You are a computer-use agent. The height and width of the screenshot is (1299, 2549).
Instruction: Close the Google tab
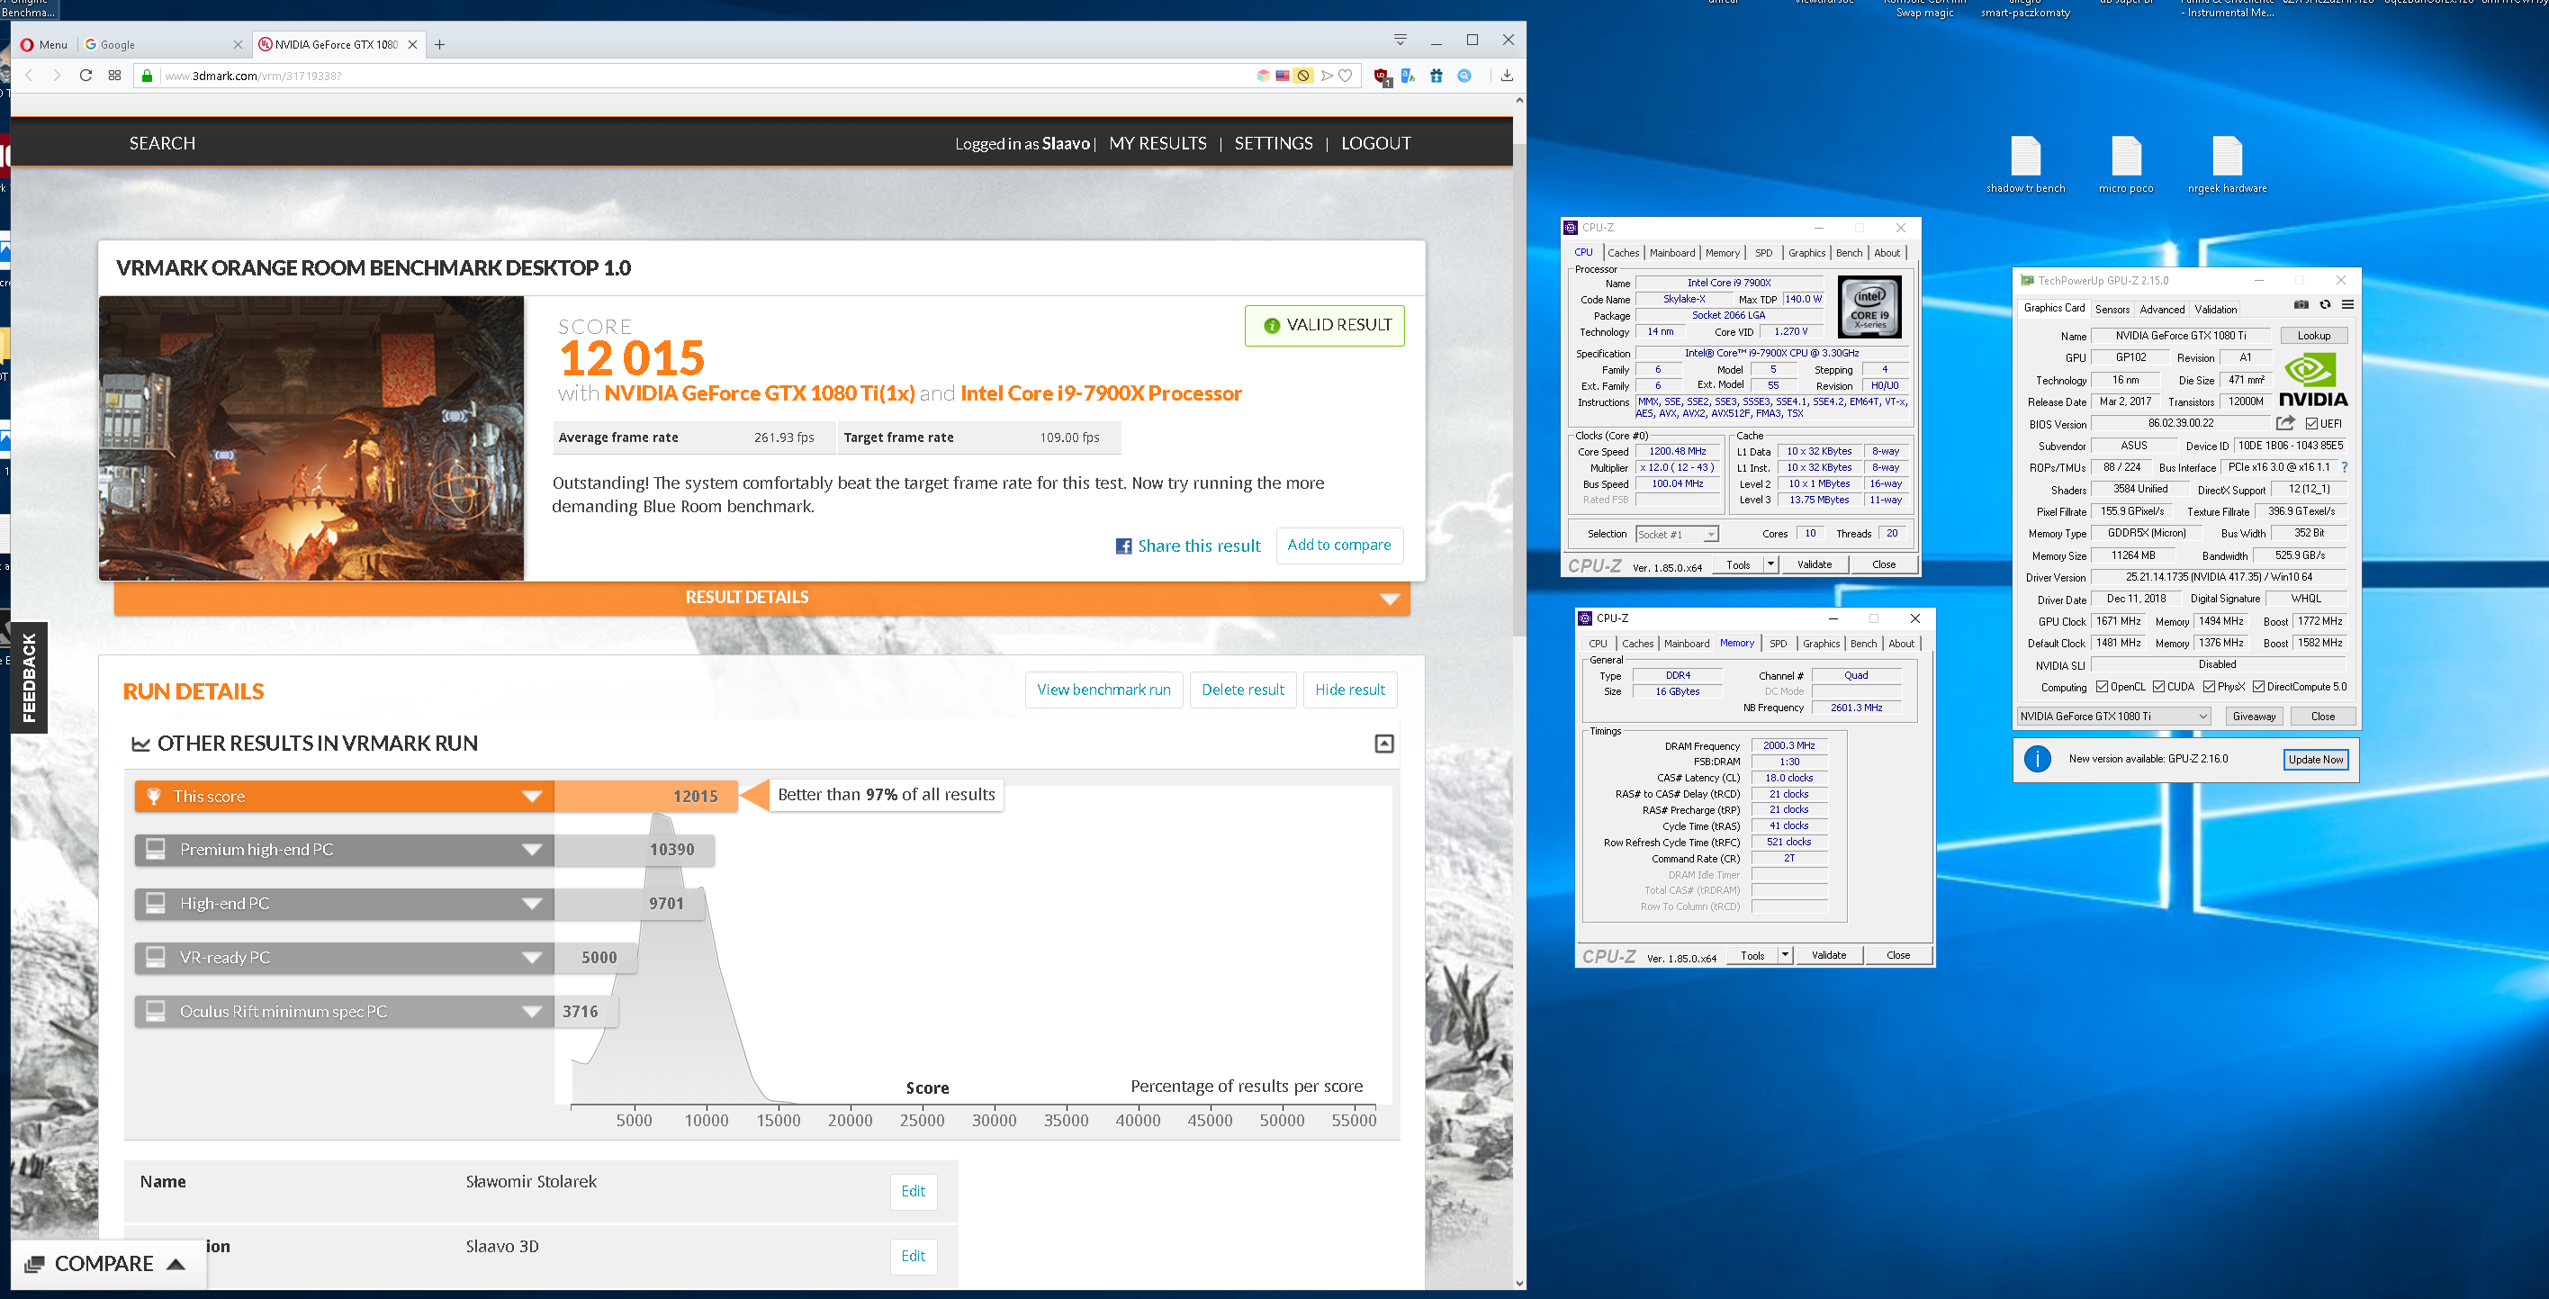238,44
